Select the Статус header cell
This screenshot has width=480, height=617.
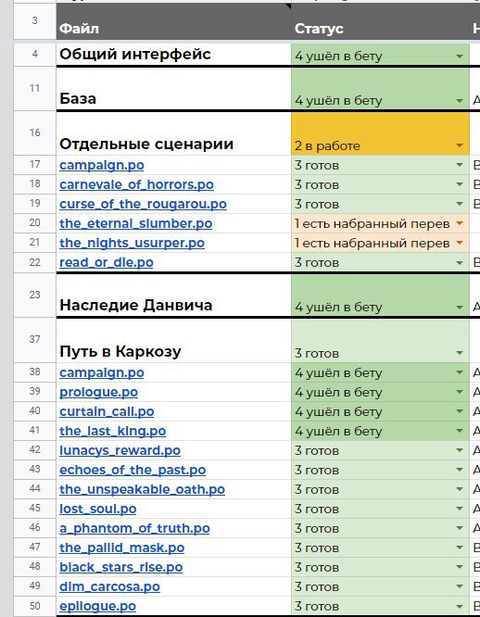[380, 21]
